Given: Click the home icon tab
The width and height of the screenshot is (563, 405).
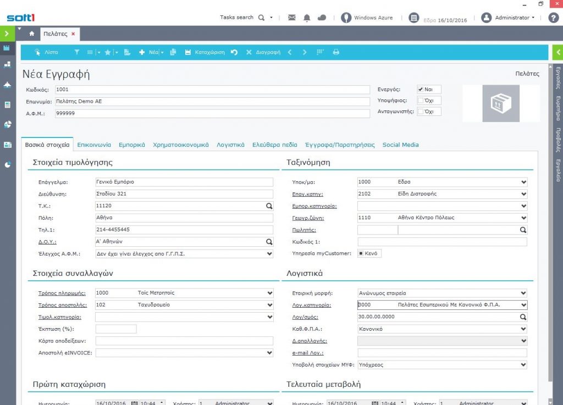Looking at the screenshot, I should 32,34.
